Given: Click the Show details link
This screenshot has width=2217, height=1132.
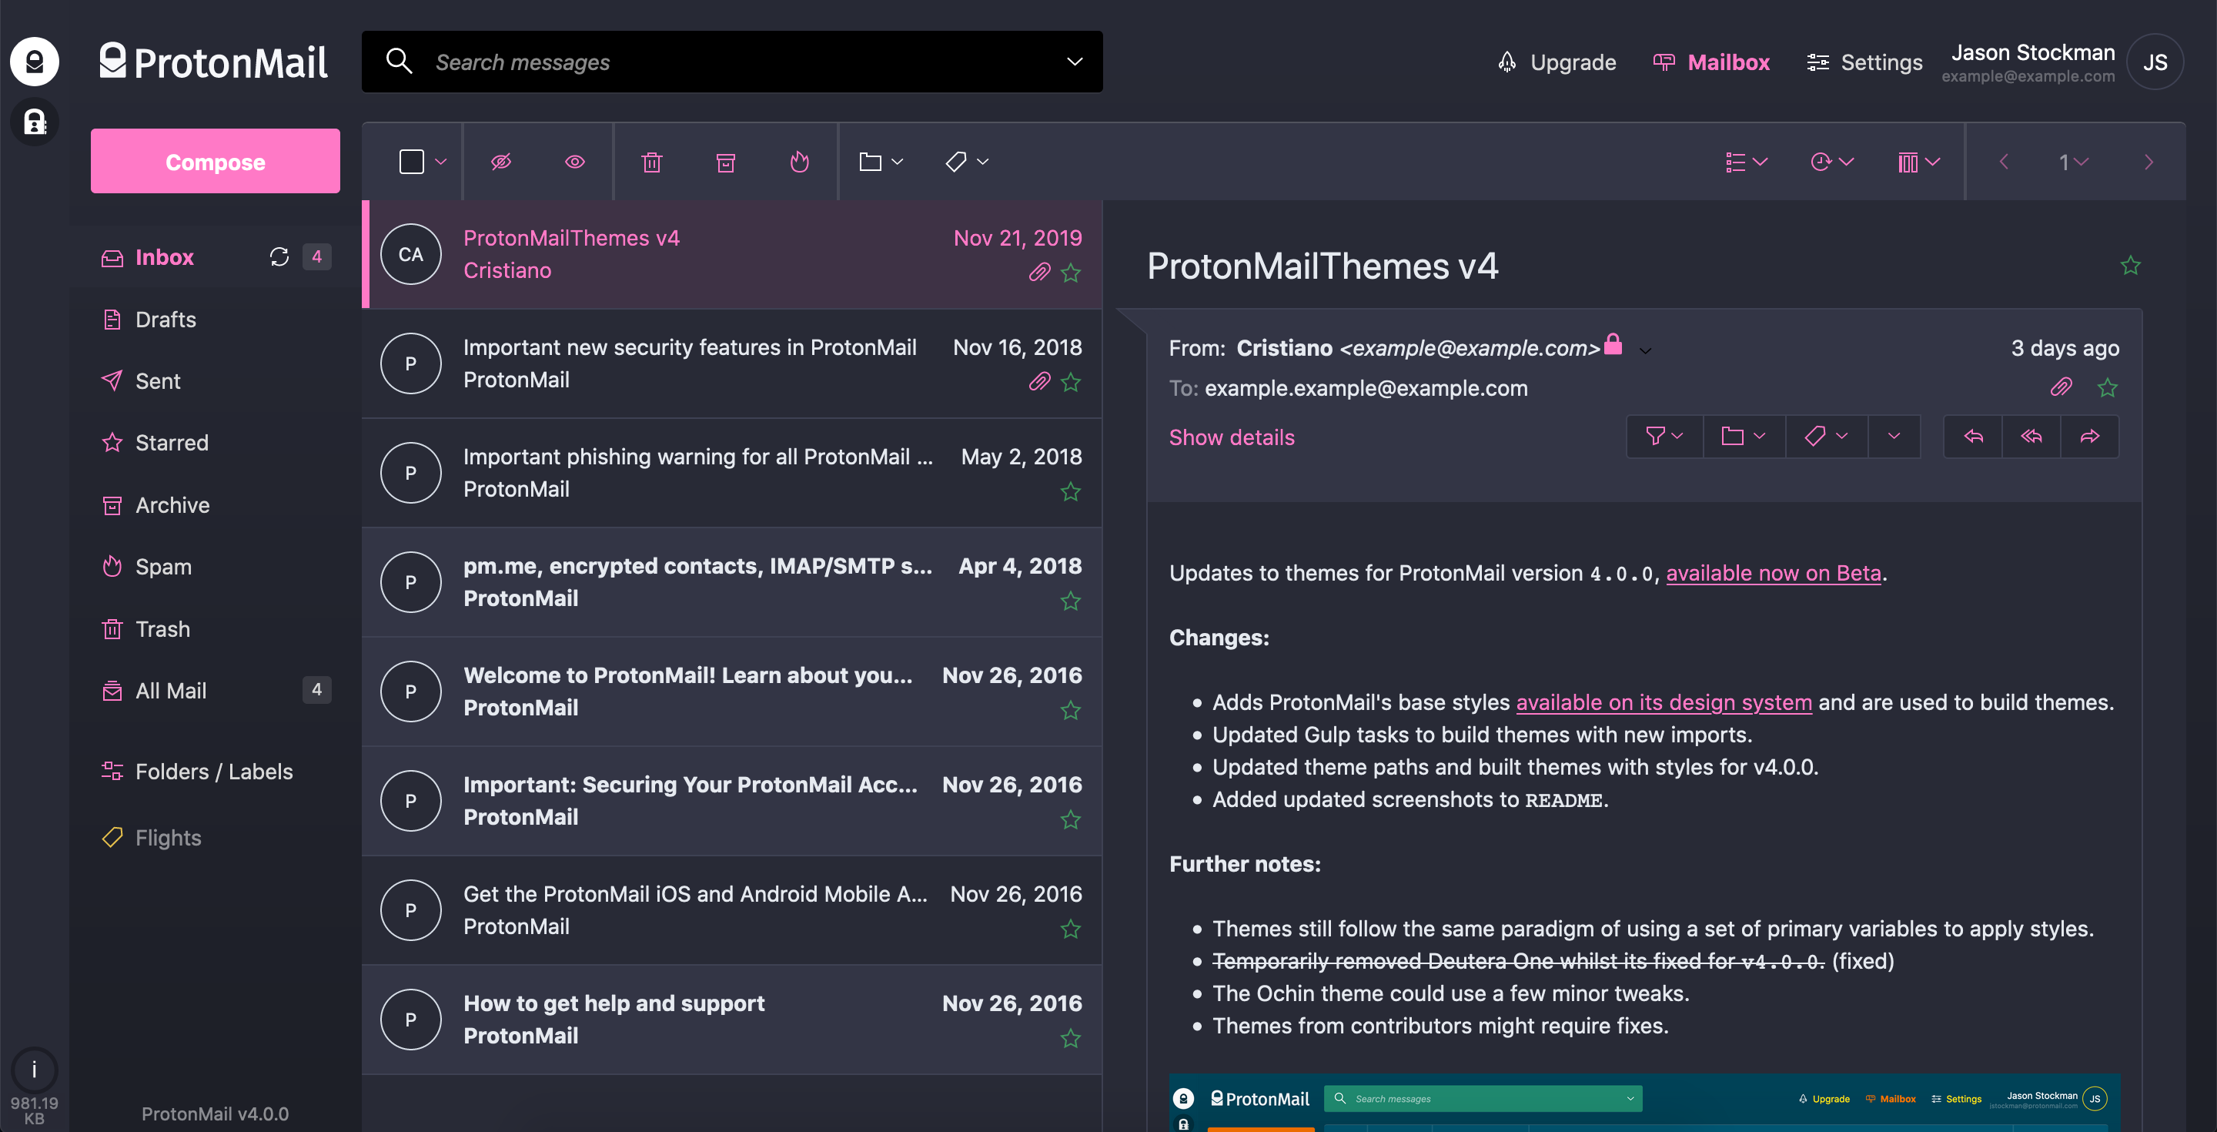Looking at the screenshot, I should 1231,437.
